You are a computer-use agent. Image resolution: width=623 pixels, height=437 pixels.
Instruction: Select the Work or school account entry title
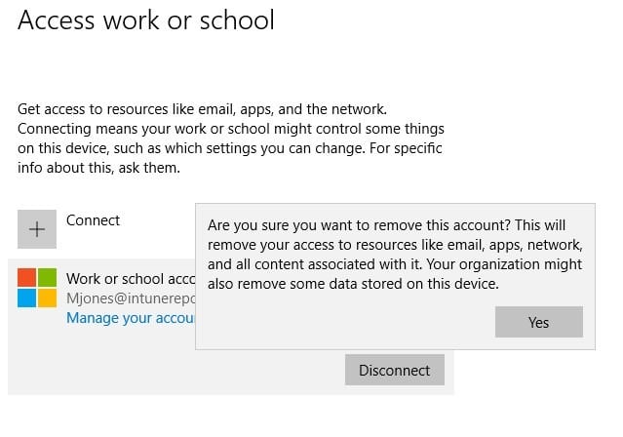131,278
